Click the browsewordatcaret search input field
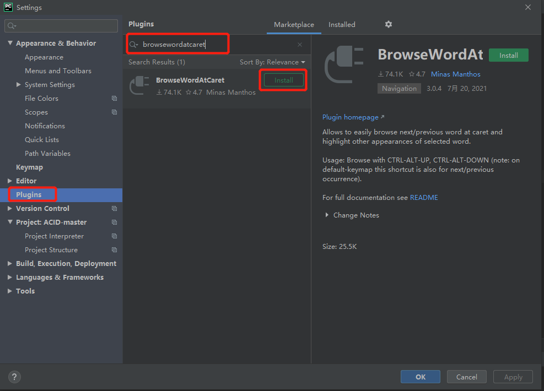This screenshot has width=544, height=391. coord(182,44)
